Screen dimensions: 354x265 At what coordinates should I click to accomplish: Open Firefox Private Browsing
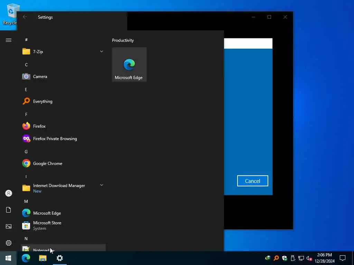pos(63,139)
